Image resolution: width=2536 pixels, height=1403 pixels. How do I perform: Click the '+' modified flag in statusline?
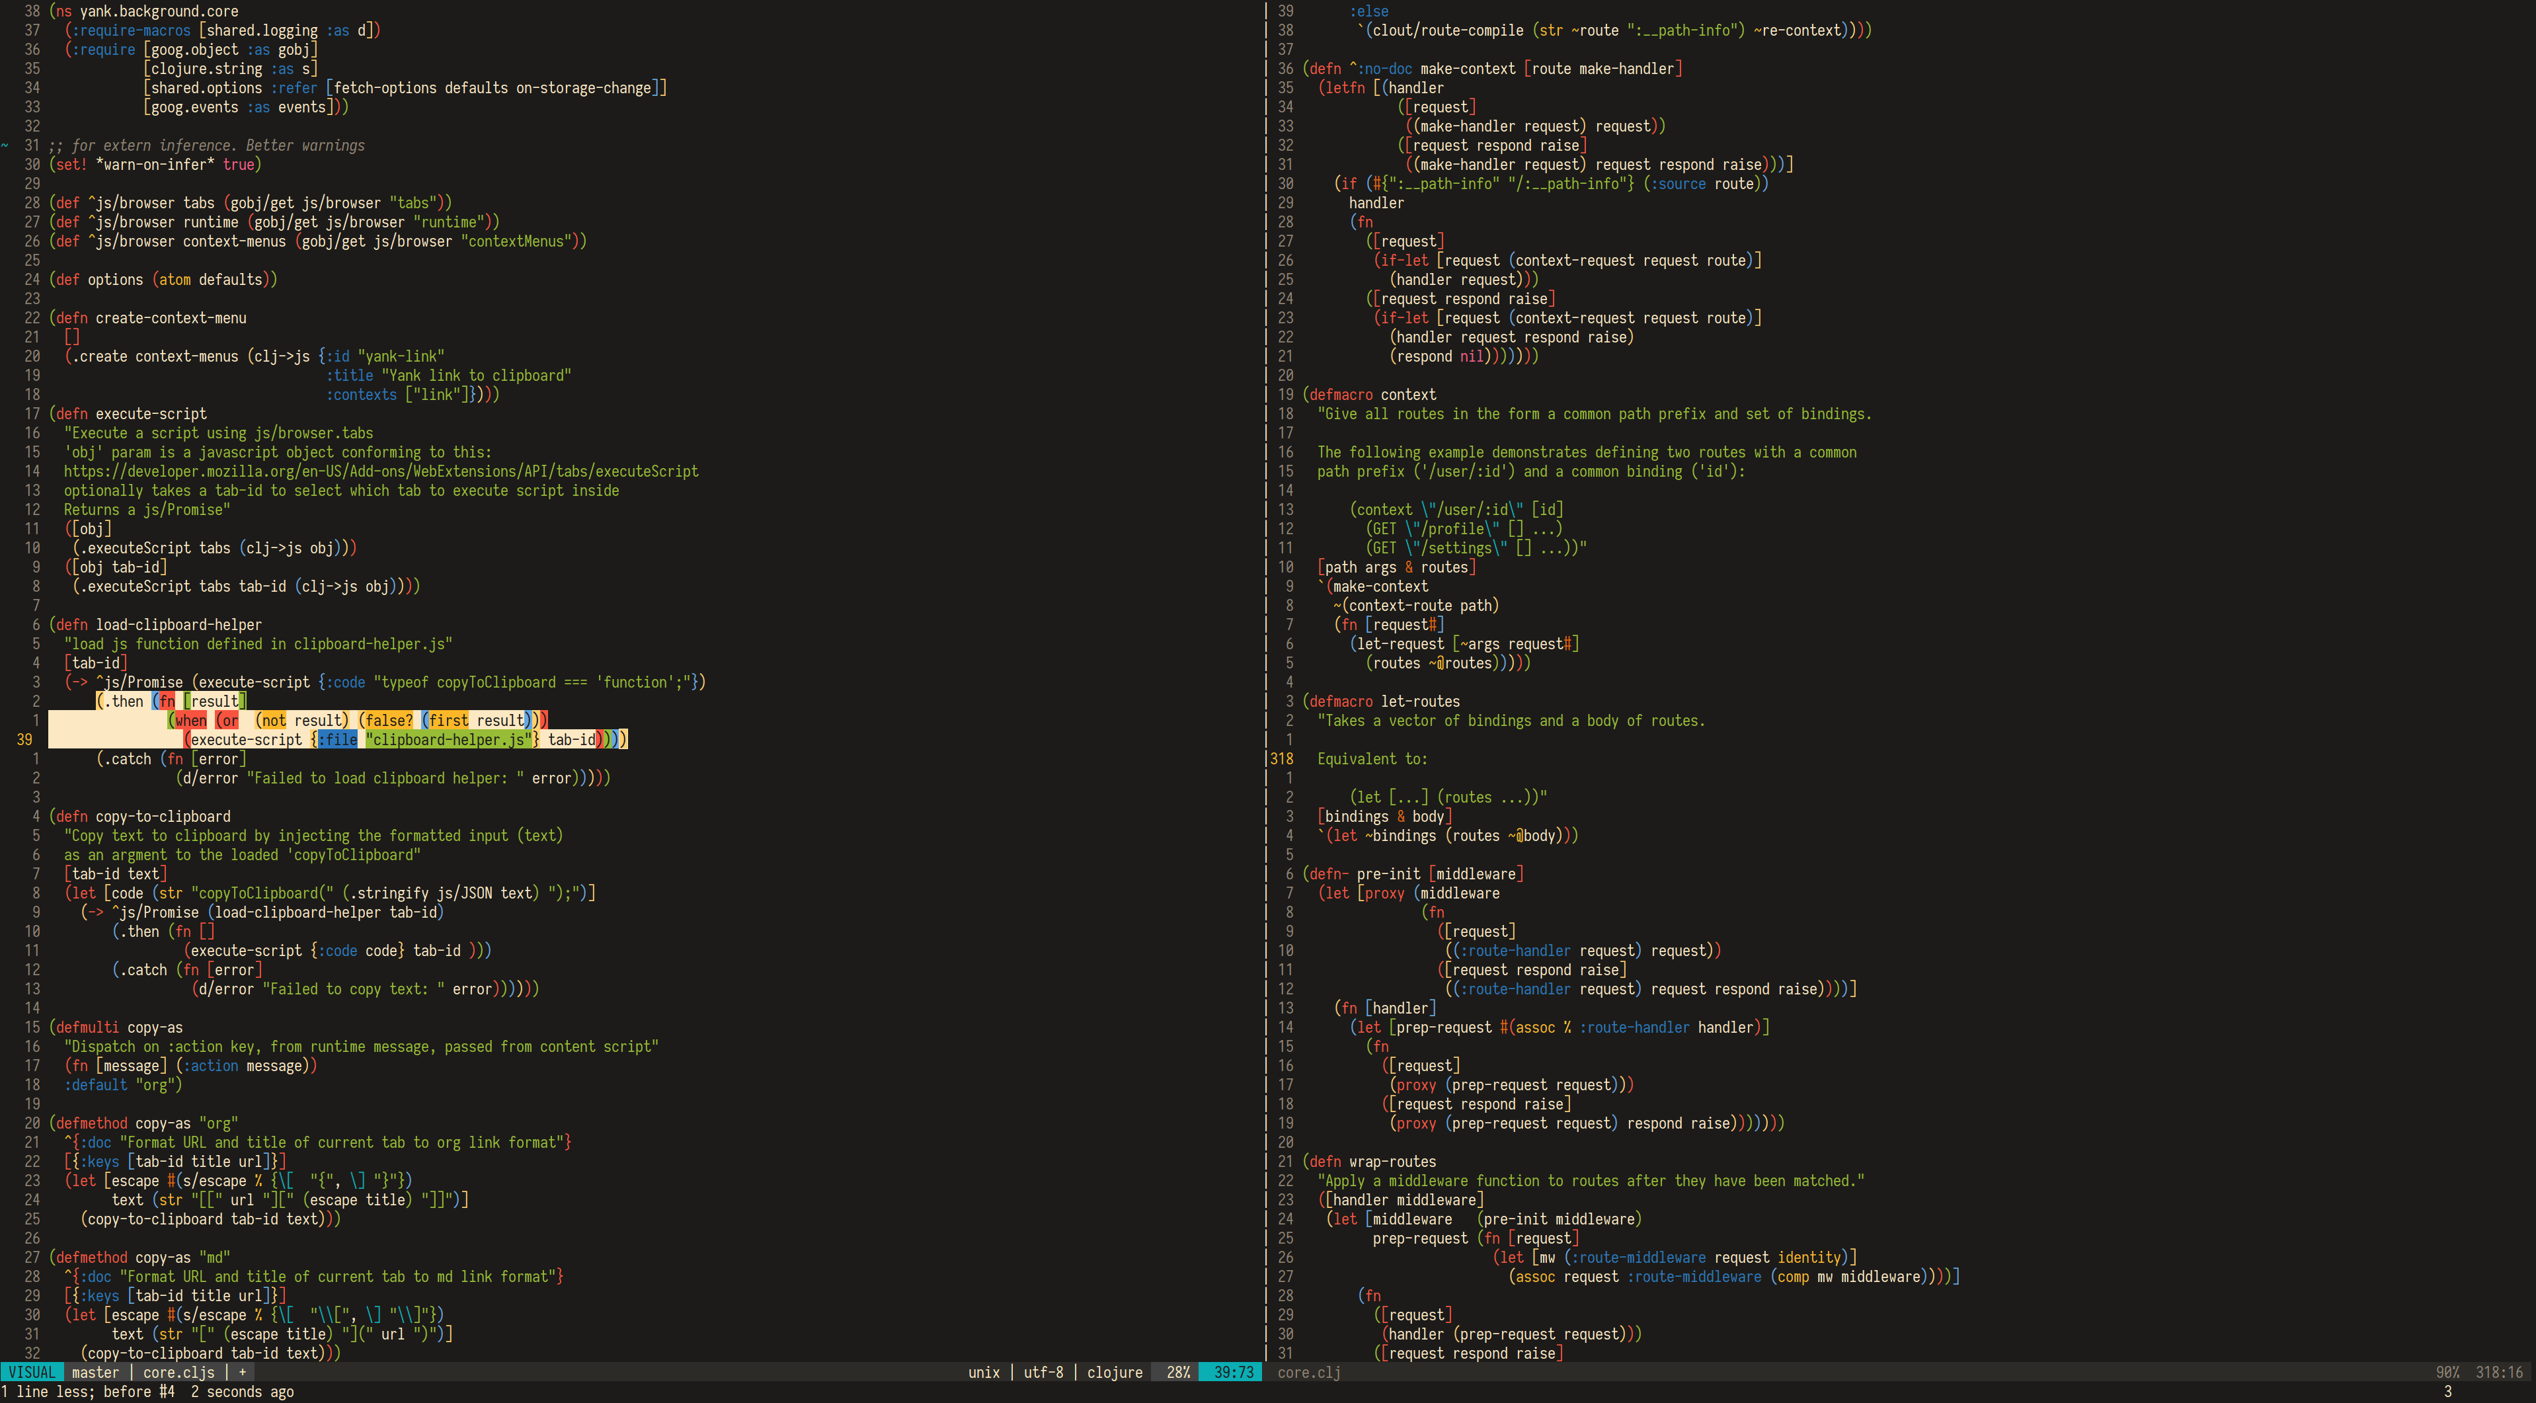(x=242, y=1373)
